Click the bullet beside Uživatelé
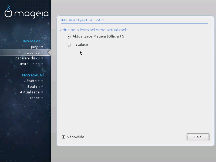 (x=42, y=80)
